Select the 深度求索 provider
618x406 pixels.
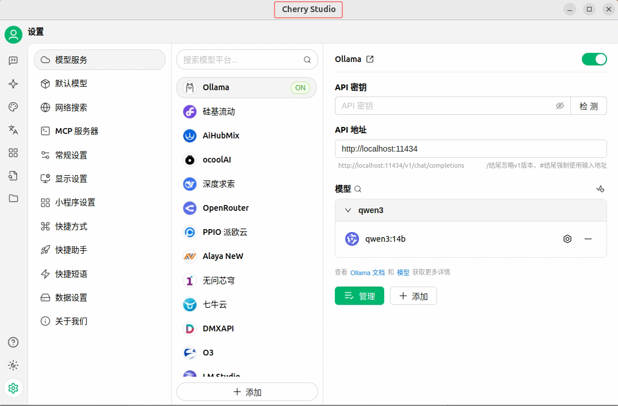click(x=246, y=184)
